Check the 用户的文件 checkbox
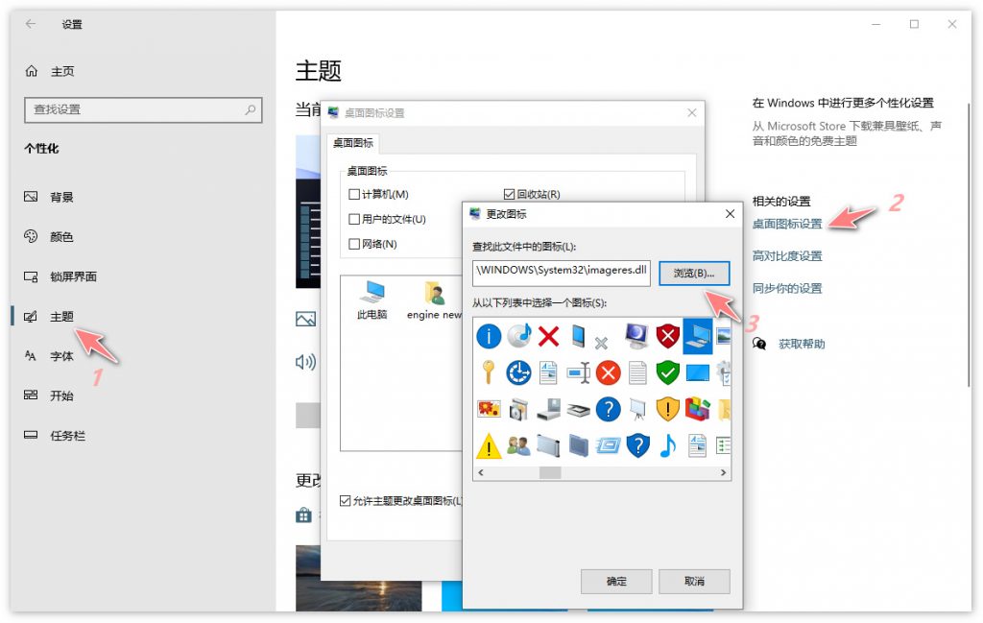 click(354, 219)
